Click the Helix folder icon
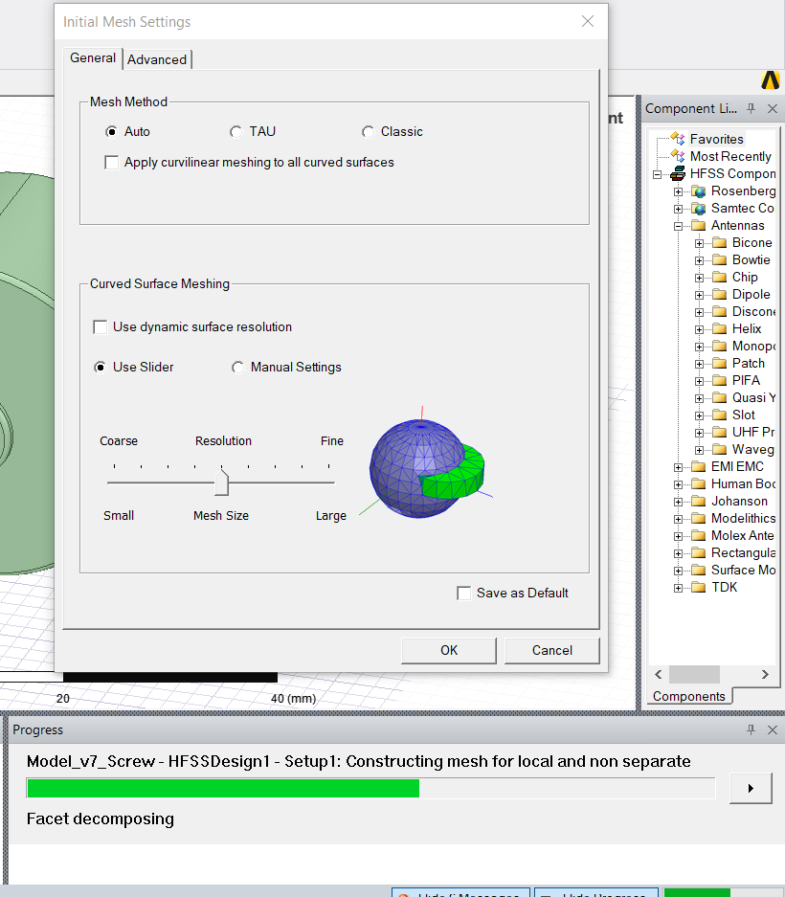Screen dimensions: 785x897 [x=720, y=329]
